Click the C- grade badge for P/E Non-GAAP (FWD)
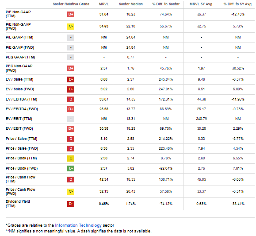Viewport: 256px width, 236px height. coord(71,26)
